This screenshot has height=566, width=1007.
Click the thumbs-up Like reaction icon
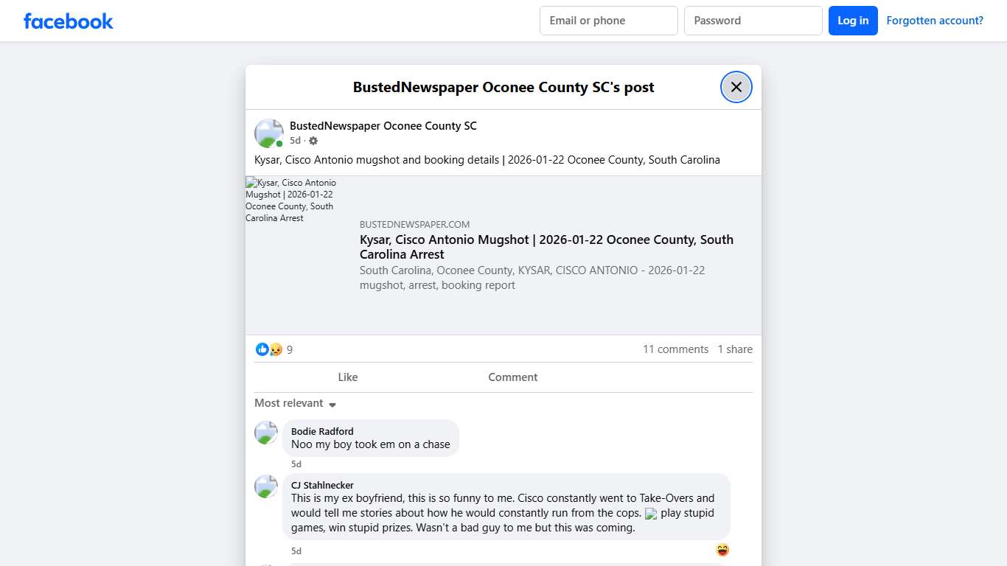(x=262, y=349)
